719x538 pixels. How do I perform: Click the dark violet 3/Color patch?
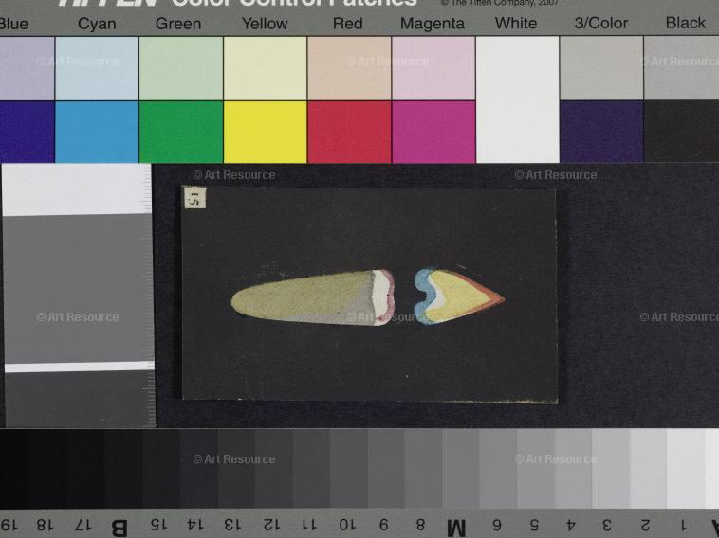[x=601, y=132]
